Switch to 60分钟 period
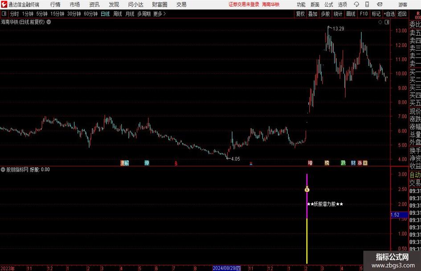The height and width of the screenshot is (271, 421). (x=91, y=14)
